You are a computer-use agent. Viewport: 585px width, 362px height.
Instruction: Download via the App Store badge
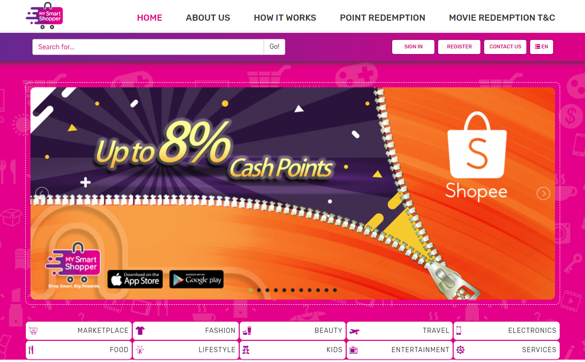pyautogui.click(x=135, y=279)
